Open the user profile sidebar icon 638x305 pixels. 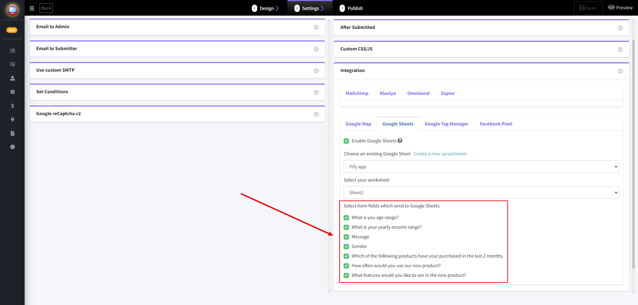(x=13, y=78)
